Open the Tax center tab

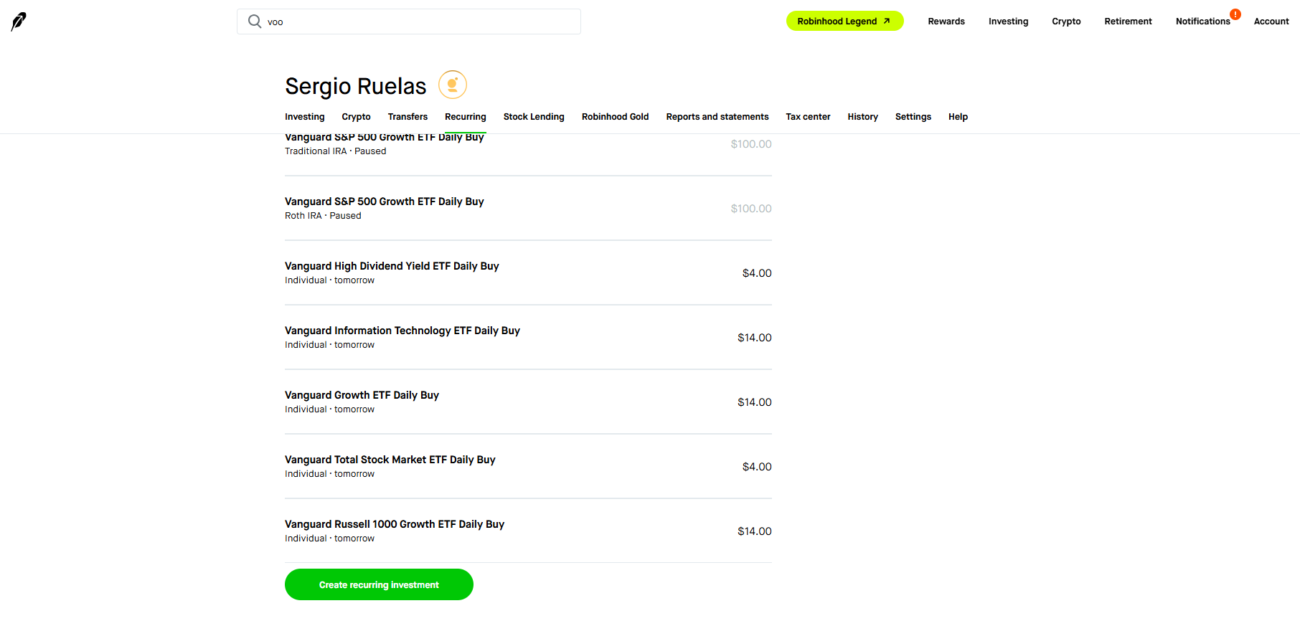808,117
